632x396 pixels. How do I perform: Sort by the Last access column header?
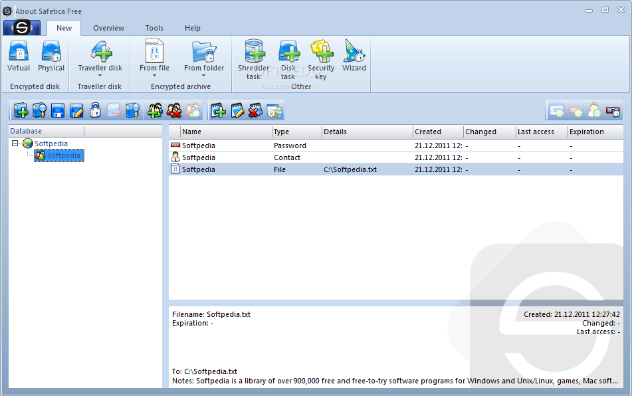pos(542,132)
